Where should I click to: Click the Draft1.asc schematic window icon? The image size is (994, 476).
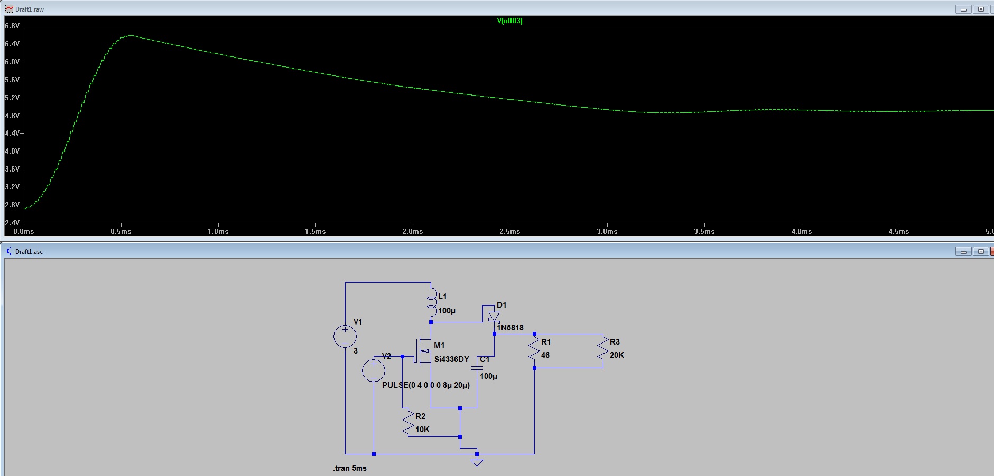click(x=9, y=251)
